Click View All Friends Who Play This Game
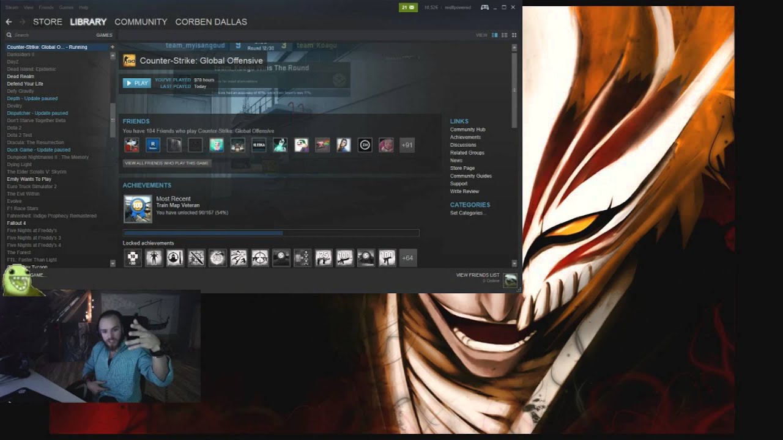This screenshot has height=440, width=783. [167, 163]
